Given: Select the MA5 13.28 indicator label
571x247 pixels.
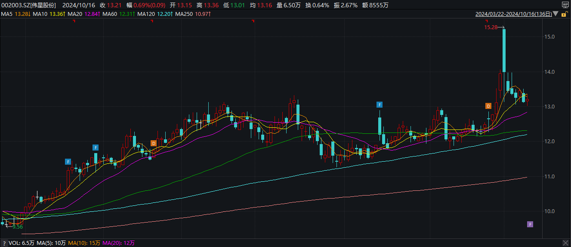Looking at the screenshot, I should 15,14.
